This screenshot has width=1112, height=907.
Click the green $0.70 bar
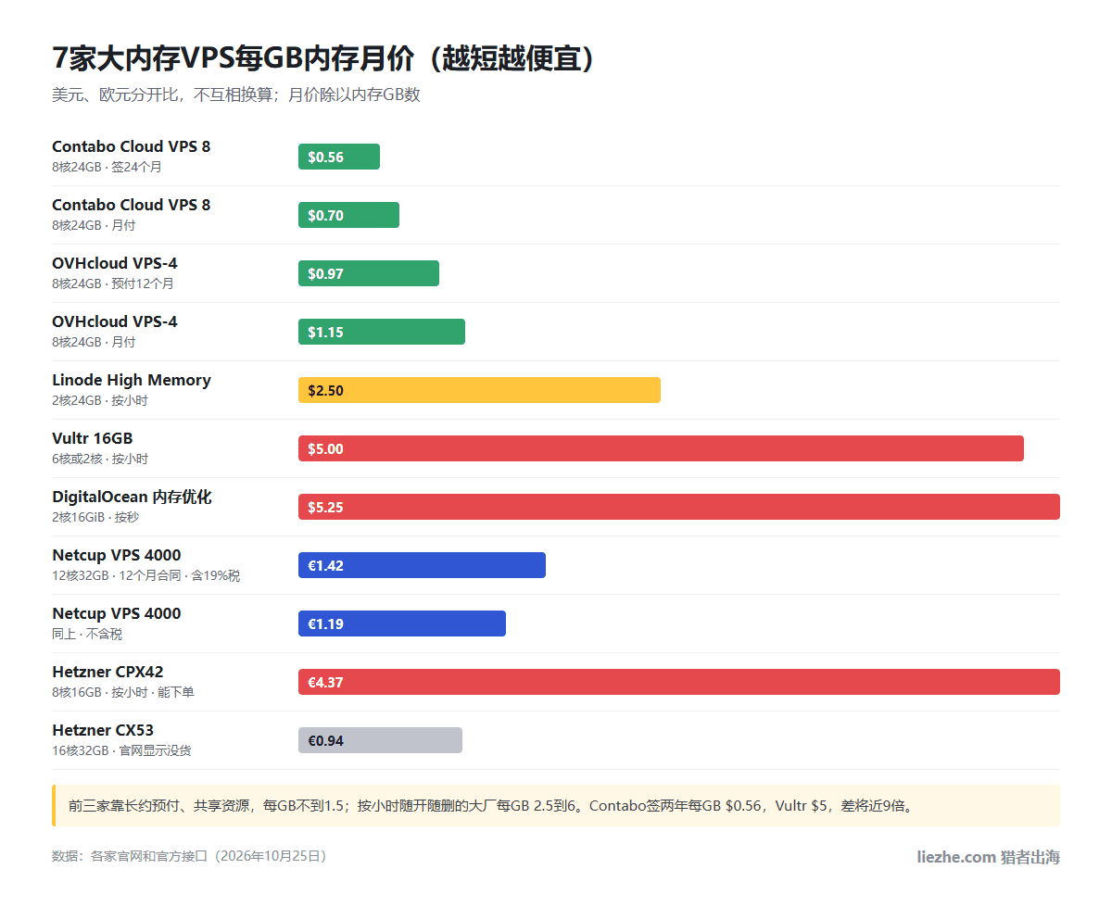pos(348,215)
